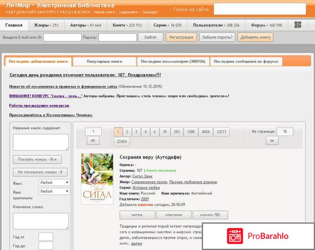
Task: Click the Регистрация button
Action: pyautogui.click(x=181, y=37)
